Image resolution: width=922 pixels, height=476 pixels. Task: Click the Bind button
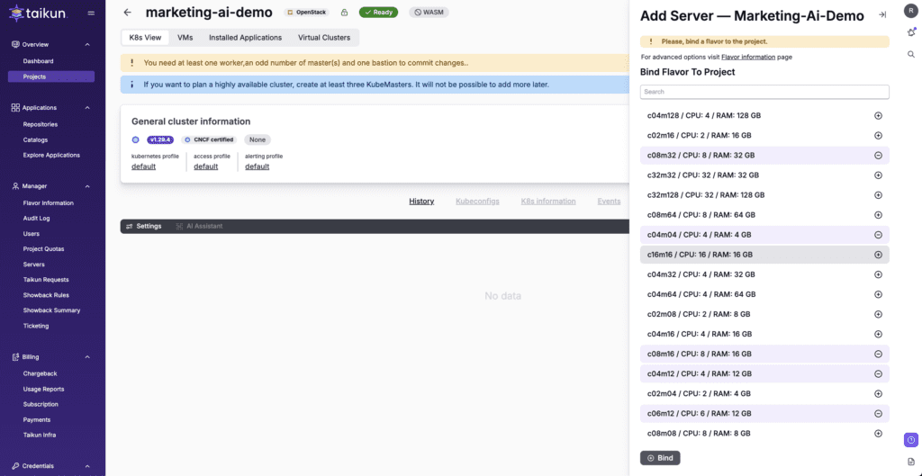659,458
